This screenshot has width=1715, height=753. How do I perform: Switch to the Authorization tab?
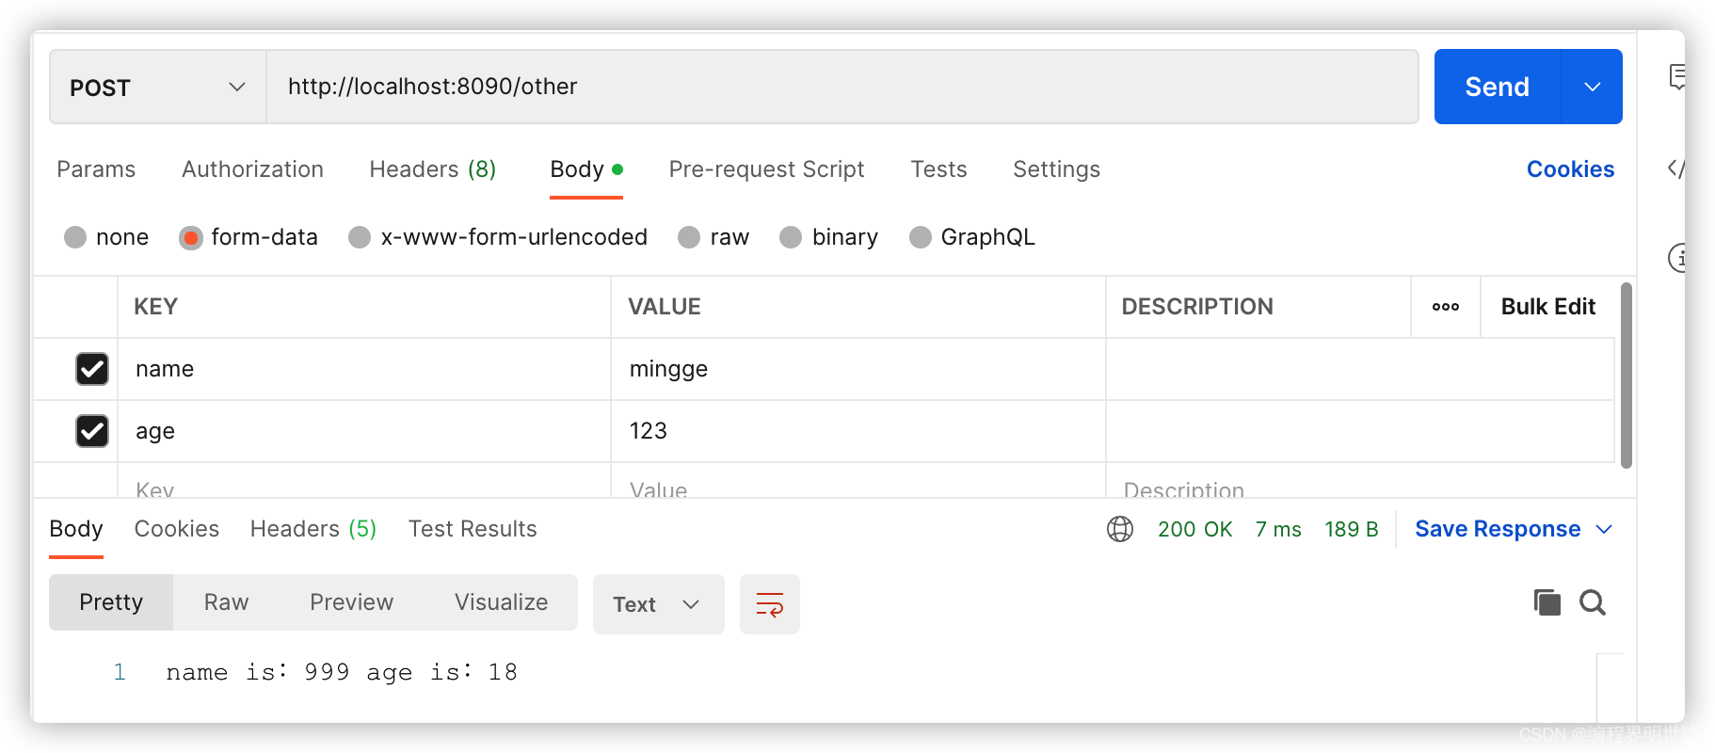(x=252, y=169)
